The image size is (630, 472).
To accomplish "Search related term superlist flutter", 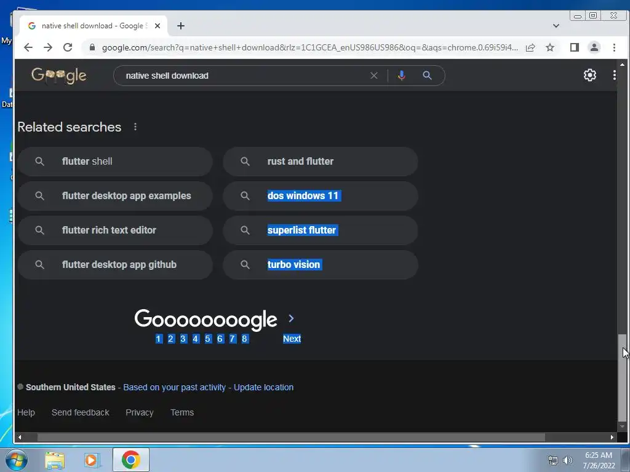I will pos(320,230).
